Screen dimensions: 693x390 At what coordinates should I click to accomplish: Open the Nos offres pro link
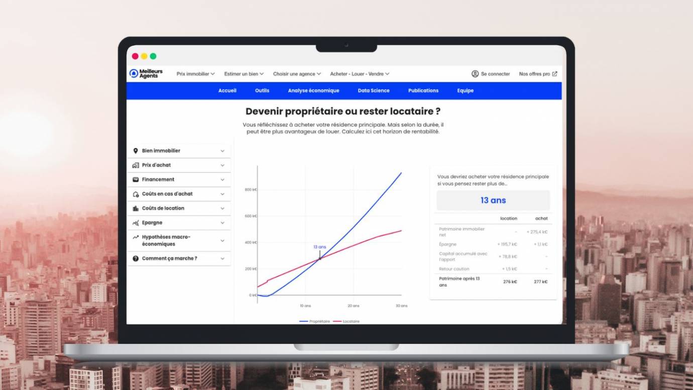click(x=534, y=74)
